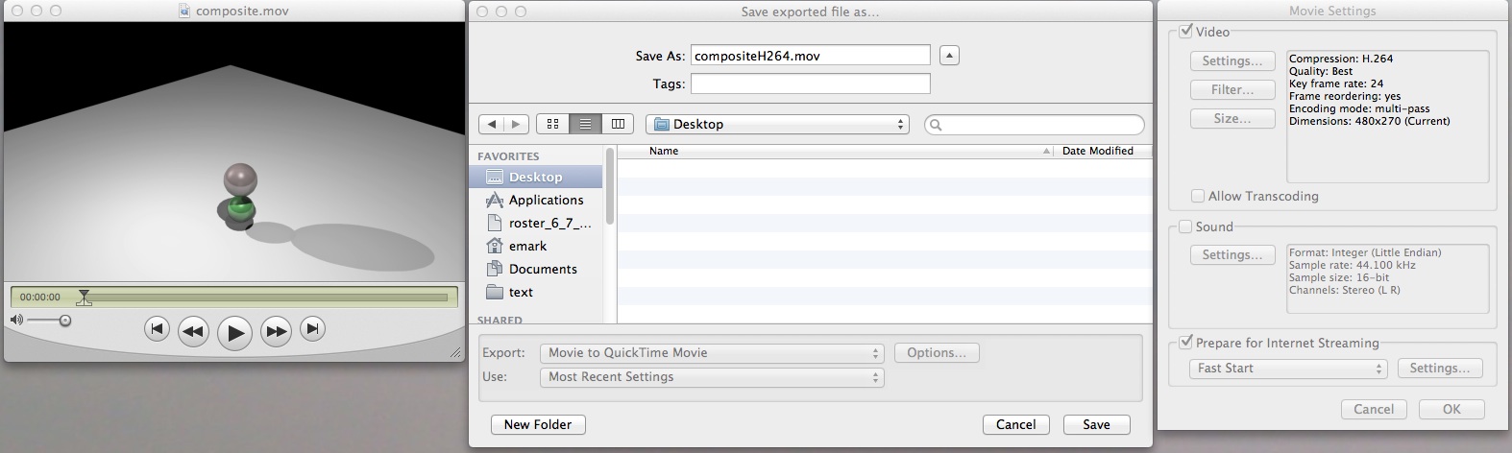The image size is (1512, 453).
Task: Toggle the Video checkbox in Movie Settings
Action: tap(1186, 32)
